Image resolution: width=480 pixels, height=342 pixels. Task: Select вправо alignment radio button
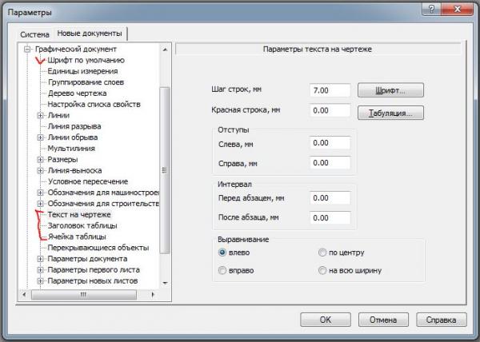(x=222, y=270)
